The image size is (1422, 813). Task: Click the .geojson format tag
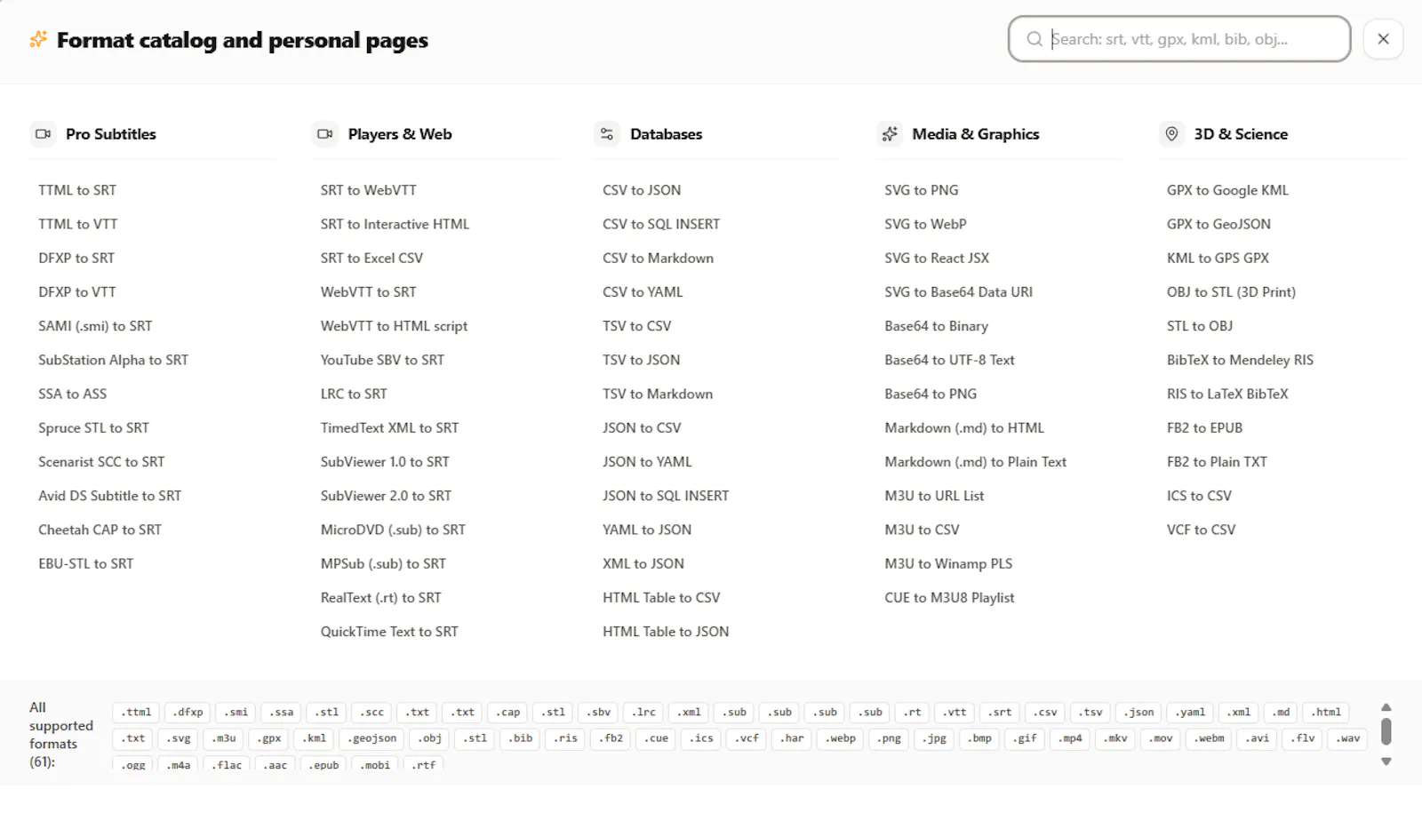[x=372, y=738]
